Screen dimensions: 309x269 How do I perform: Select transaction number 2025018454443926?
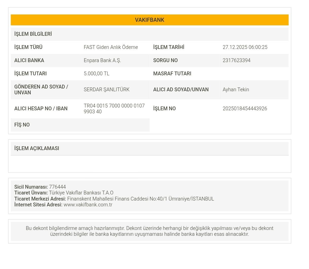pos(245,109)
